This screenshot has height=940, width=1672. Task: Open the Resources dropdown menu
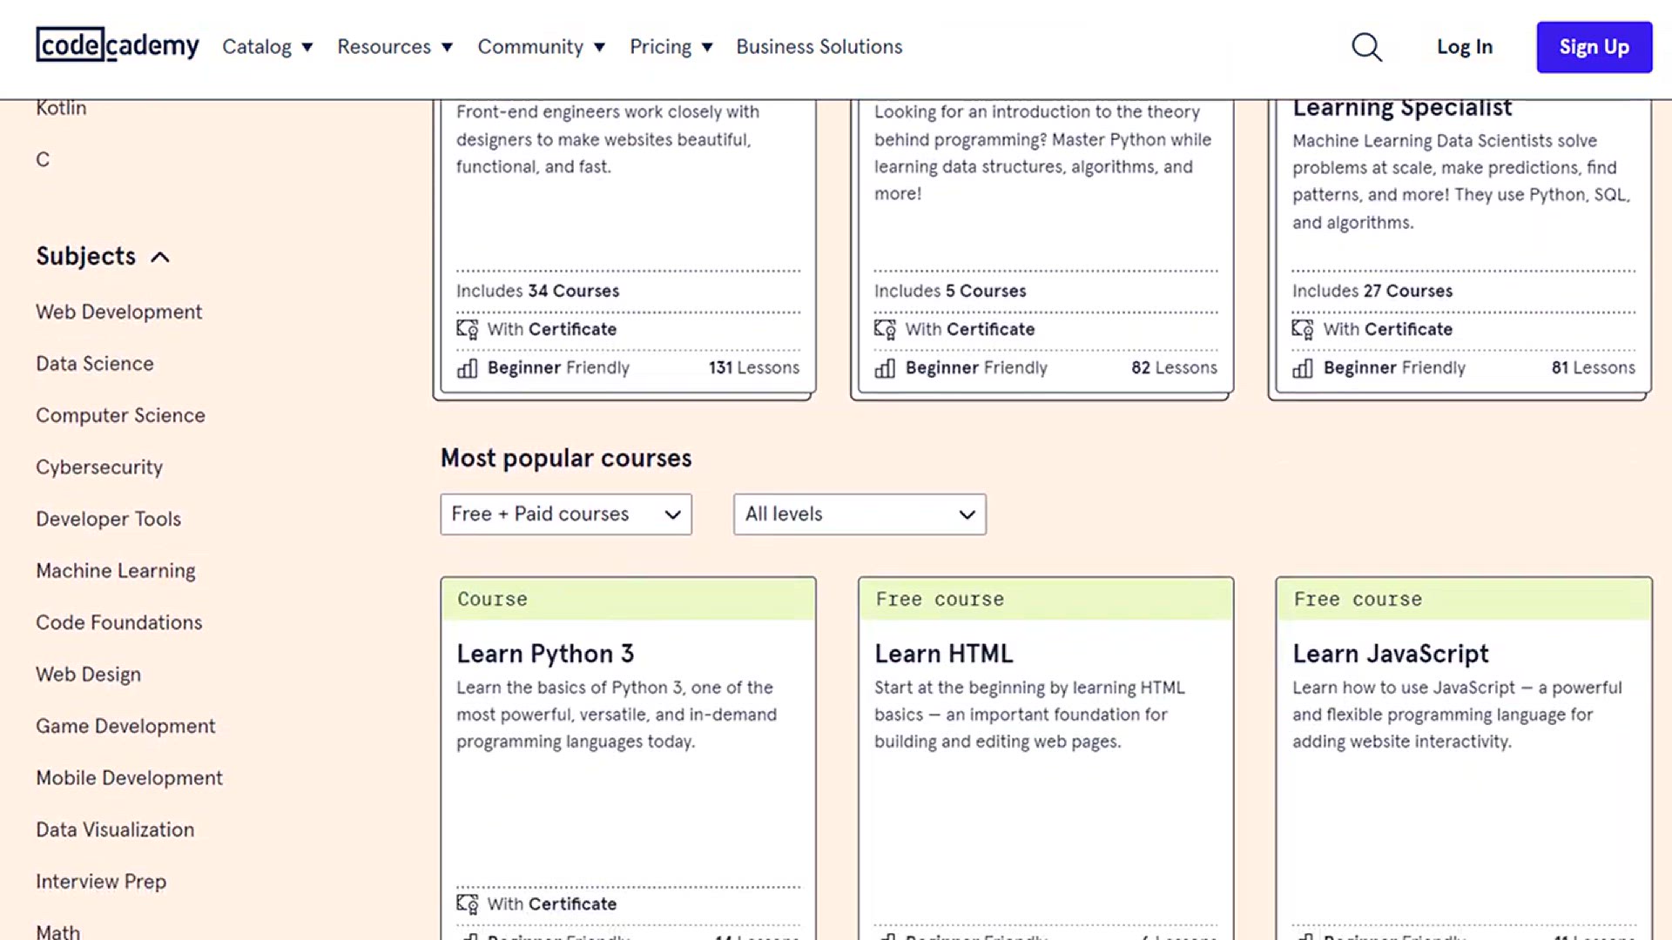pyautogui.click(x=395, y=47)
